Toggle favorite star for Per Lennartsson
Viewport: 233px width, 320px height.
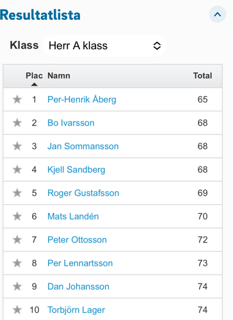click(x=17, y=263)
